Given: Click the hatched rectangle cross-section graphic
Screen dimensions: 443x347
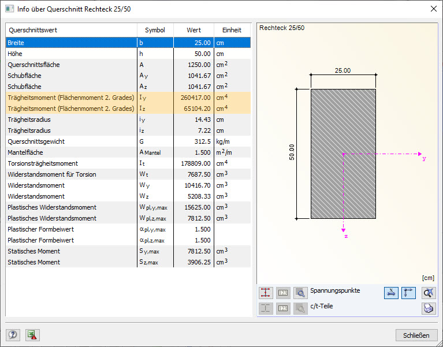Looking at the screenshot, I should pyautogui.click(x=343, y=154).
